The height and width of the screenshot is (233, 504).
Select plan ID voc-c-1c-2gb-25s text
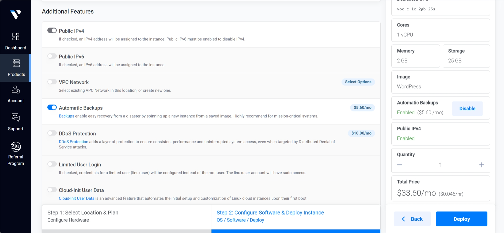click(416, 9)
